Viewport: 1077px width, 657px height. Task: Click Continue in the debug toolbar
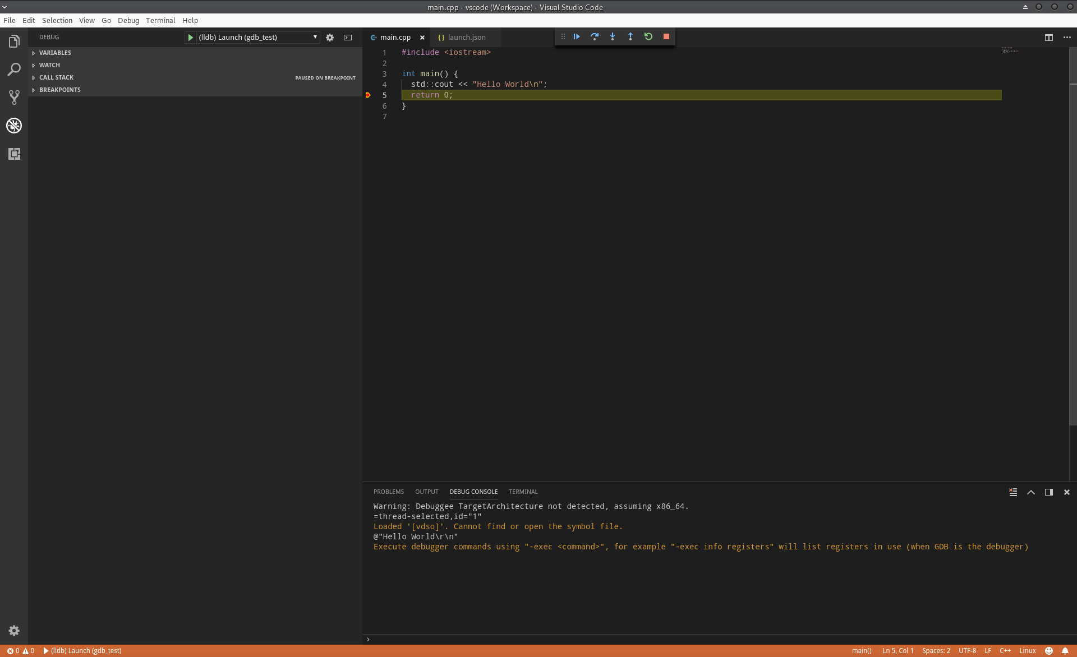(x=577, y=36)
